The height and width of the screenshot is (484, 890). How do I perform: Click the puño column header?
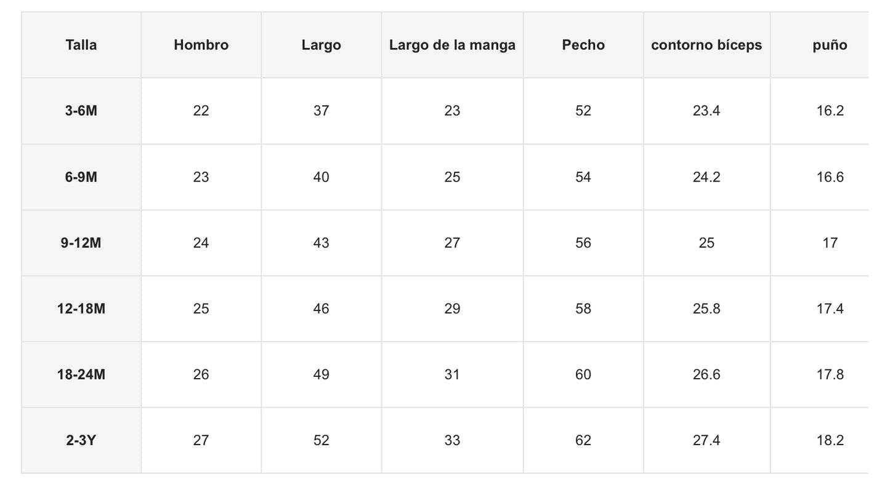coord(830,45)
